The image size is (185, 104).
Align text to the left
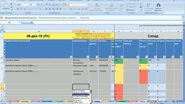(x=47, y=9)
